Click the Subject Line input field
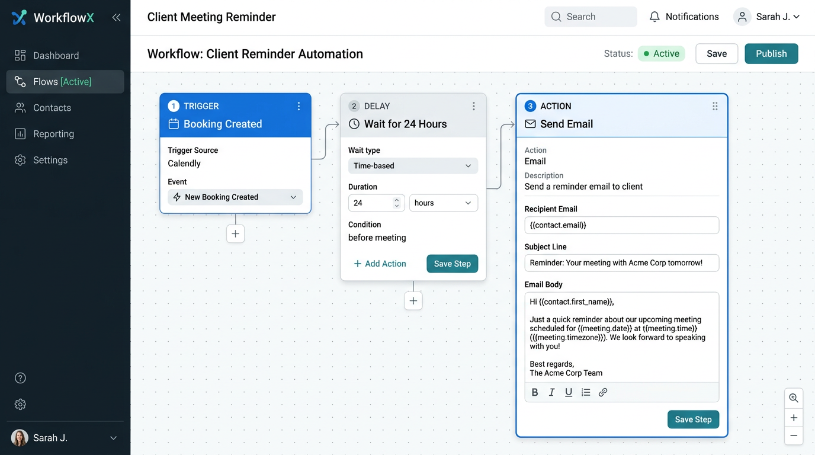815x455 pixels. coord(621,262)
